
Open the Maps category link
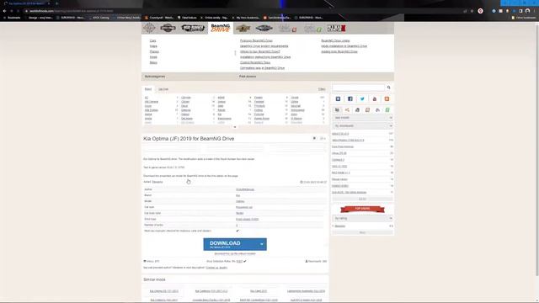click(153, 46)
